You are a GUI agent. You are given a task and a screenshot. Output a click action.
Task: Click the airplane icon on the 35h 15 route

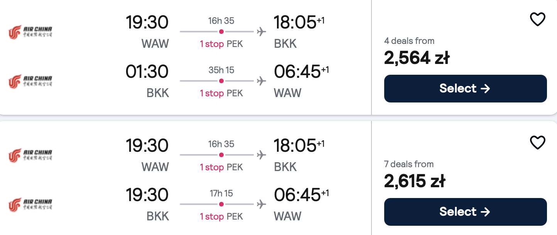262,81
